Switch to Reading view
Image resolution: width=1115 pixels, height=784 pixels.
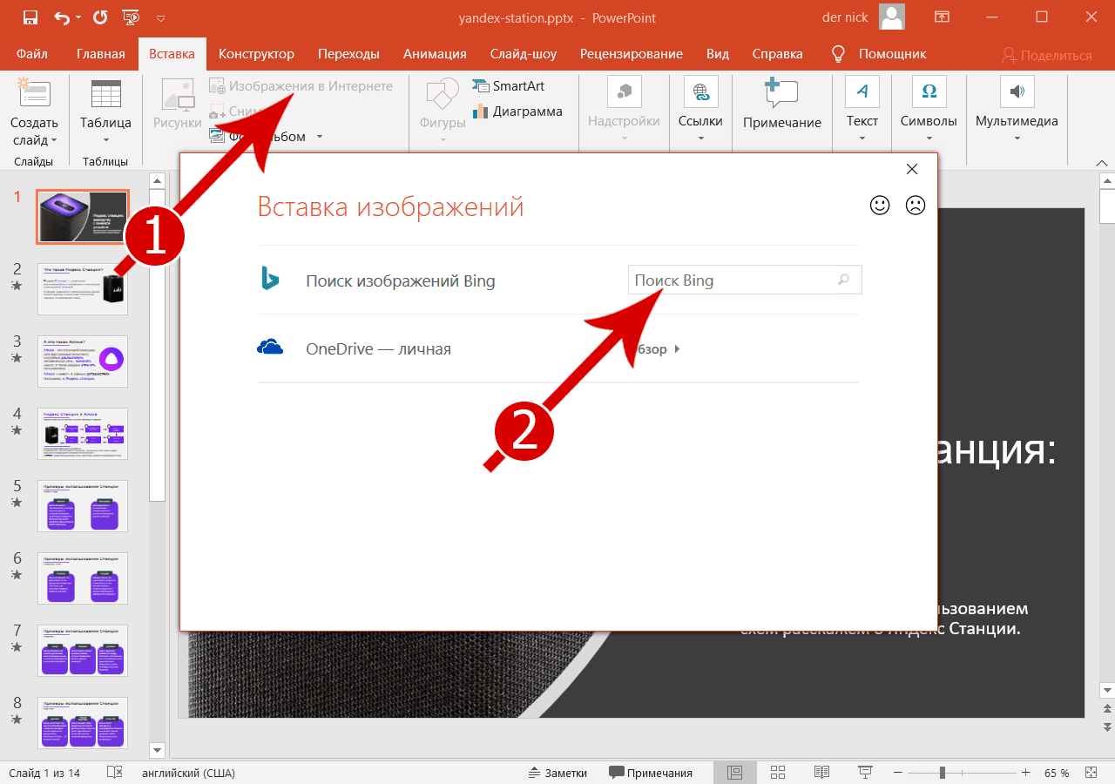coord(821,773)
